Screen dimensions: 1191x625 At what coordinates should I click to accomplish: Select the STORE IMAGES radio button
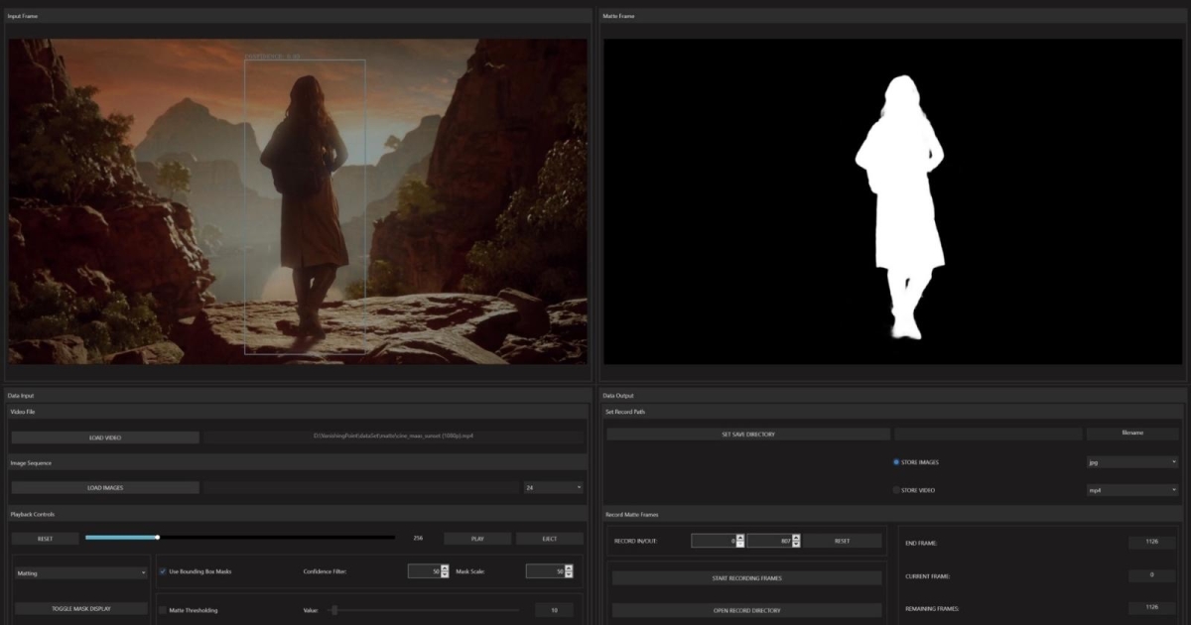point(897,462)
